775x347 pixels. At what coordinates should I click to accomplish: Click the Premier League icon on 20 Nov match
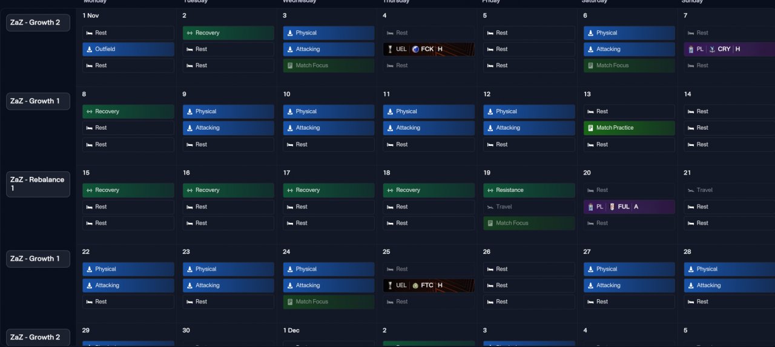pyautogui.click(x=590, y=207)
